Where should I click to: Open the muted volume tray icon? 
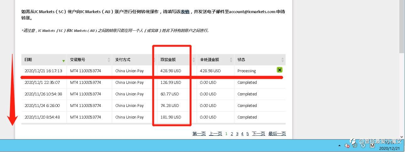(347, 145)
